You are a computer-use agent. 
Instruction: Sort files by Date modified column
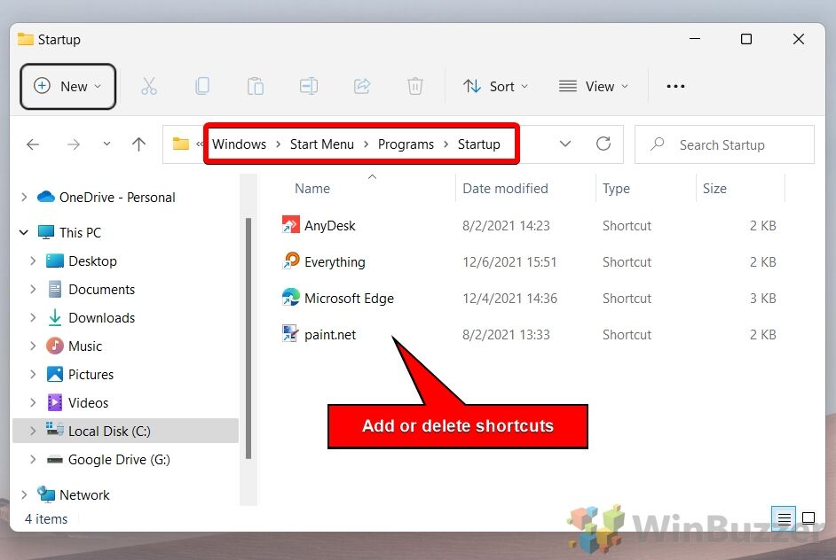pos(505,188)
